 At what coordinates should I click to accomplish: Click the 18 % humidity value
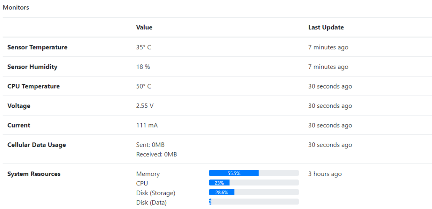tap(143, 67)
